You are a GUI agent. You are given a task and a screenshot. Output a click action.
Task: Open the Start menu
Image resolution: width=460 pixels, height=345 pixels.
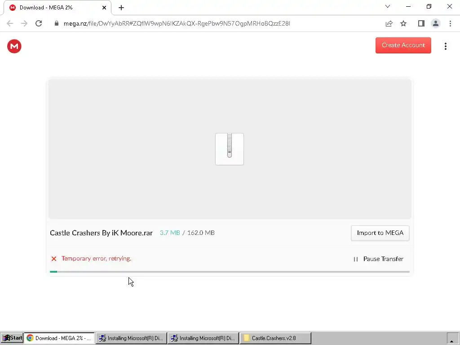pyautogui.click(x=12, y=338)
